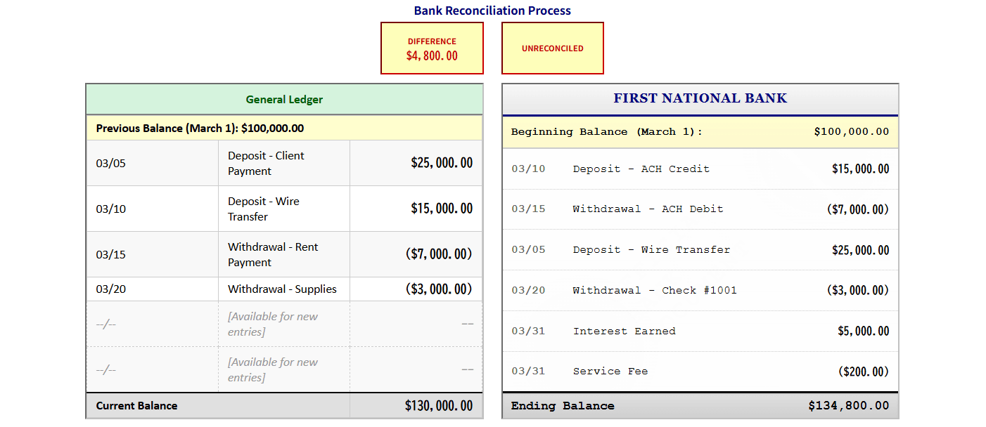Click the First National Bank header
This screenshot has width=986, height=427.
coord(700,99)
